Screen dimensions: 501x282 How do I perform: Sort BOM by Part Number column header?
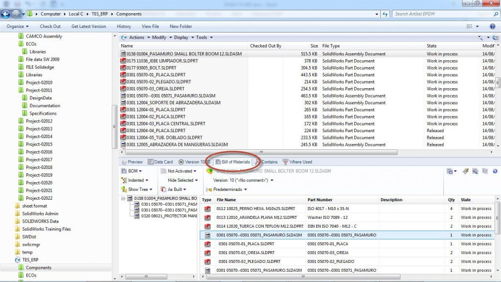[x=320, y=200]
